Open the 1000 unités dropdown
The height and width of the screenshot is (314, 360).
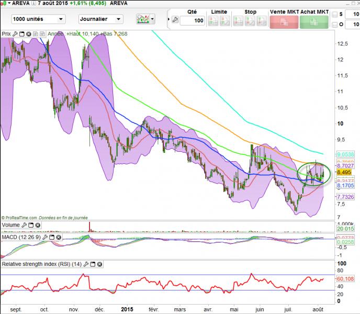pos(38,19)
